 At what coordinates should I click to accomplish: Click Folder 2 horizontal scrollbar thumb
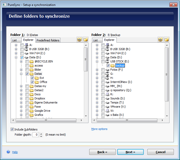[x=127, y=120]
